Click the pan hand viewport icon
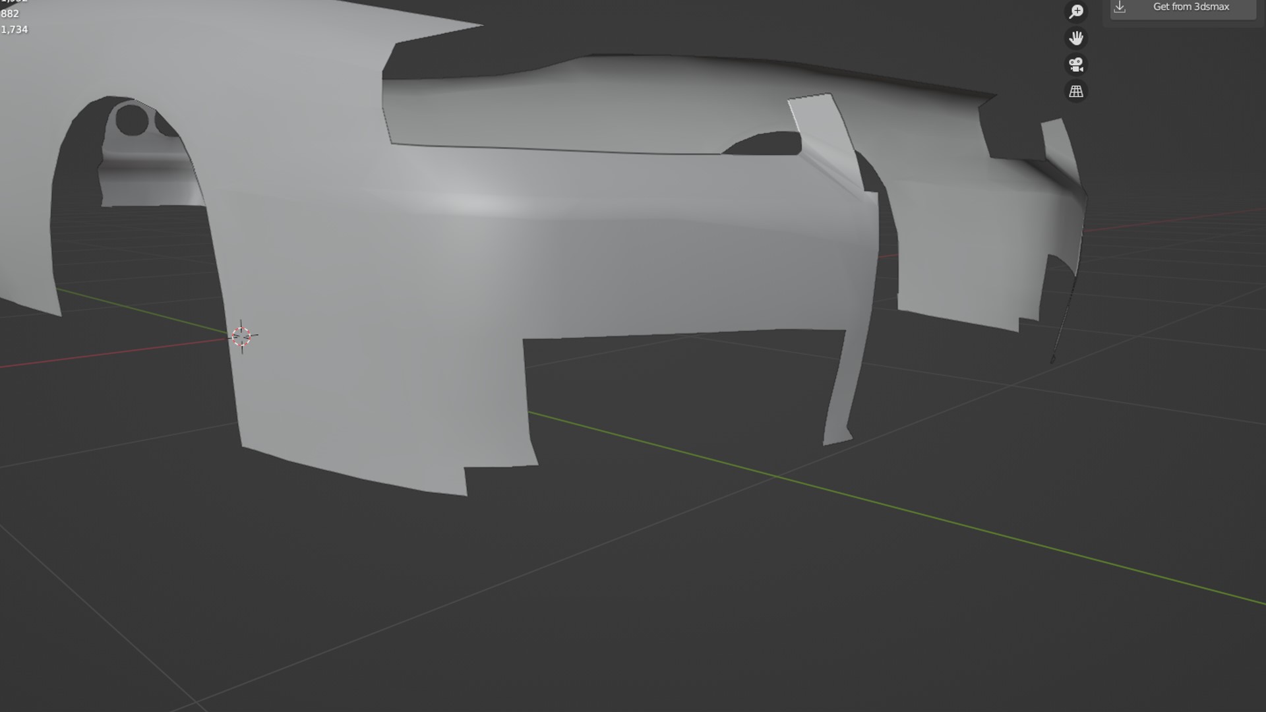Viewport: 1266px width, 712px height. (1076, 38)
